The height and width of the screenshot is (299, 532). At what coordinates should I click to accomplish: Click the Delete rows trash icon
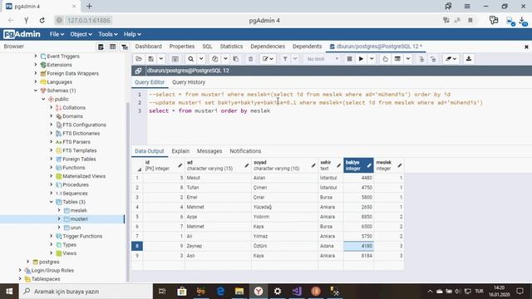pyautogui.click(x=251, y=59)
